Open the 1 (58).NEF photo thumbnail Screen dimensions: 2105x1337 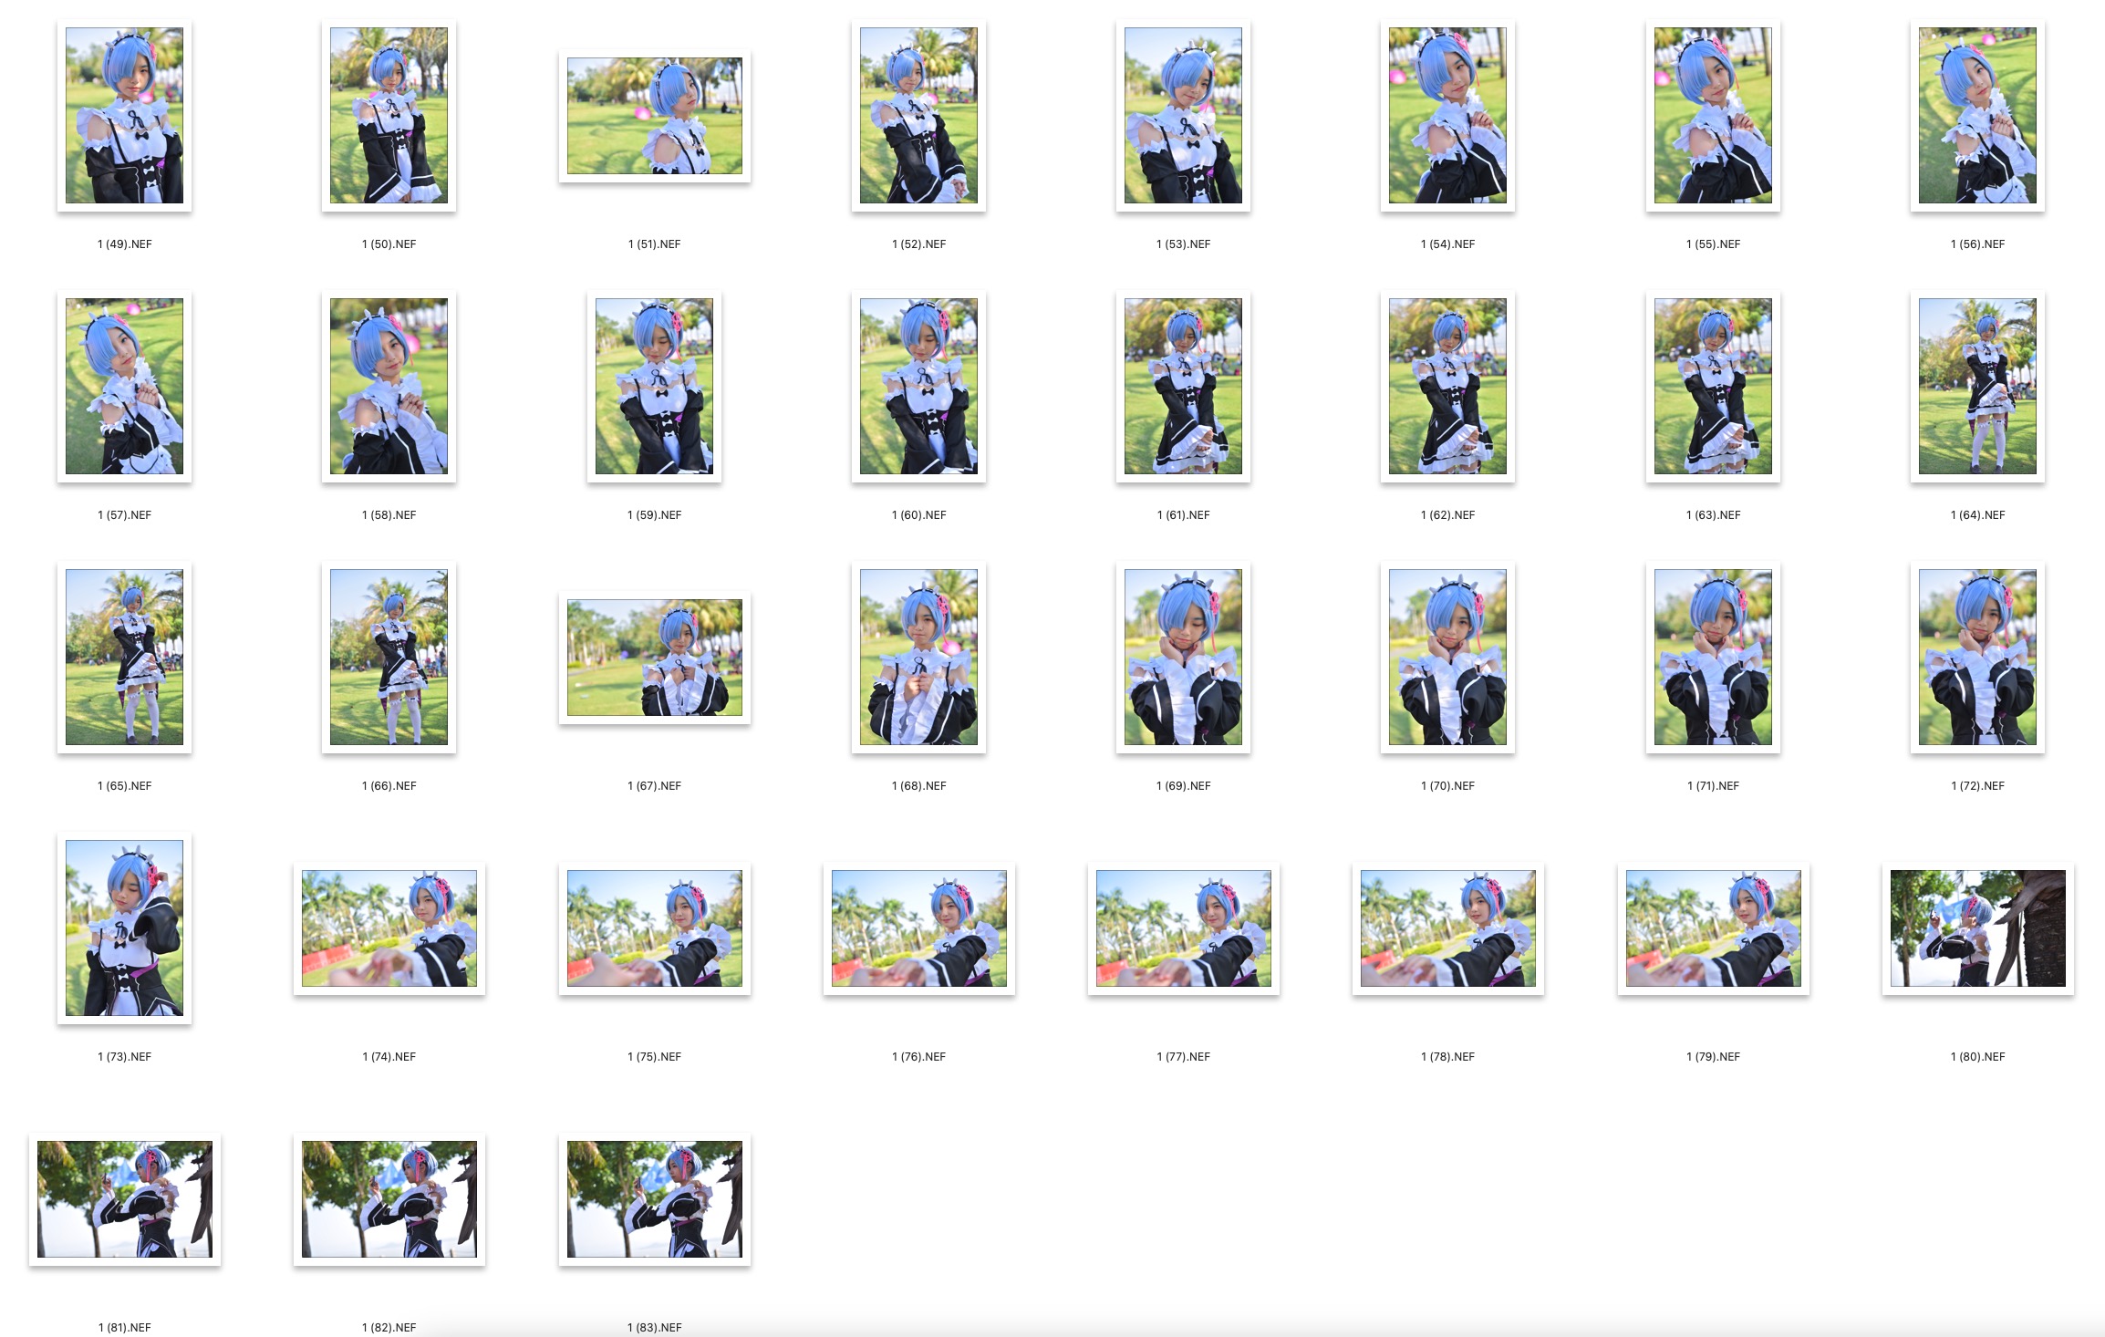click(x=389, y=386)
